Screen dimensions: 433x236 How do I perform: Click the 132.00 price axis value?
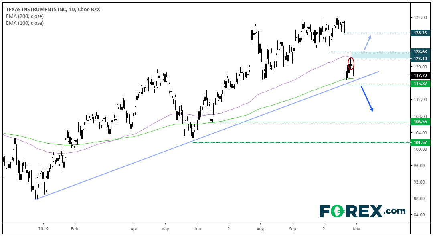(x=420, y=18)
